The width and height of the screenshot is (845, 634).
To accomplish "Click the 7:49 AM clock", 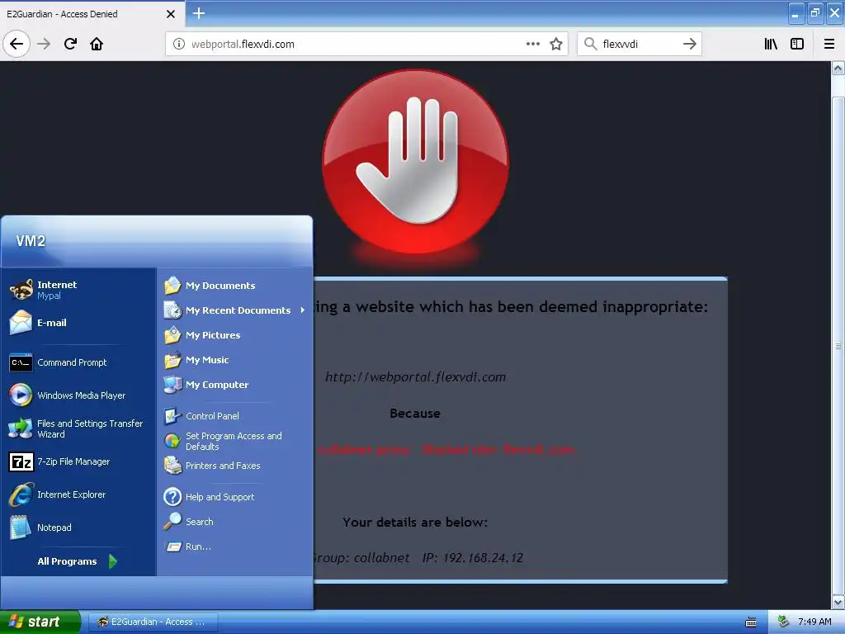I will click(814, 622).
